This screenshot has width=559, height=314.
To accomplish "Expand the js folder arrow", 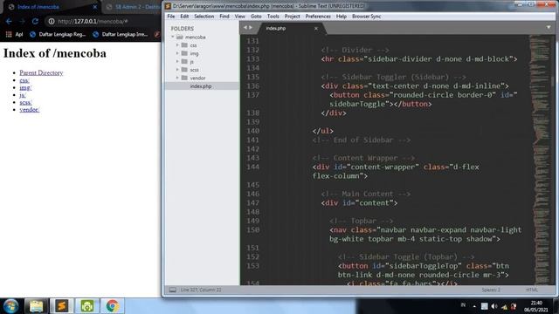I will pos(177,62).
